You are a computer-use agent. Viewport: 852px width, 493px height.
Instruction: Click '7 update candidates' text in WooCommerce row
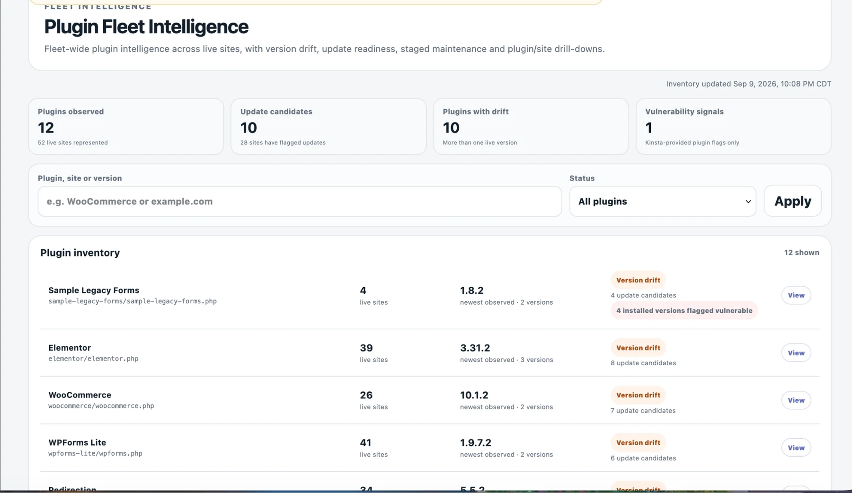click(643, 411)
